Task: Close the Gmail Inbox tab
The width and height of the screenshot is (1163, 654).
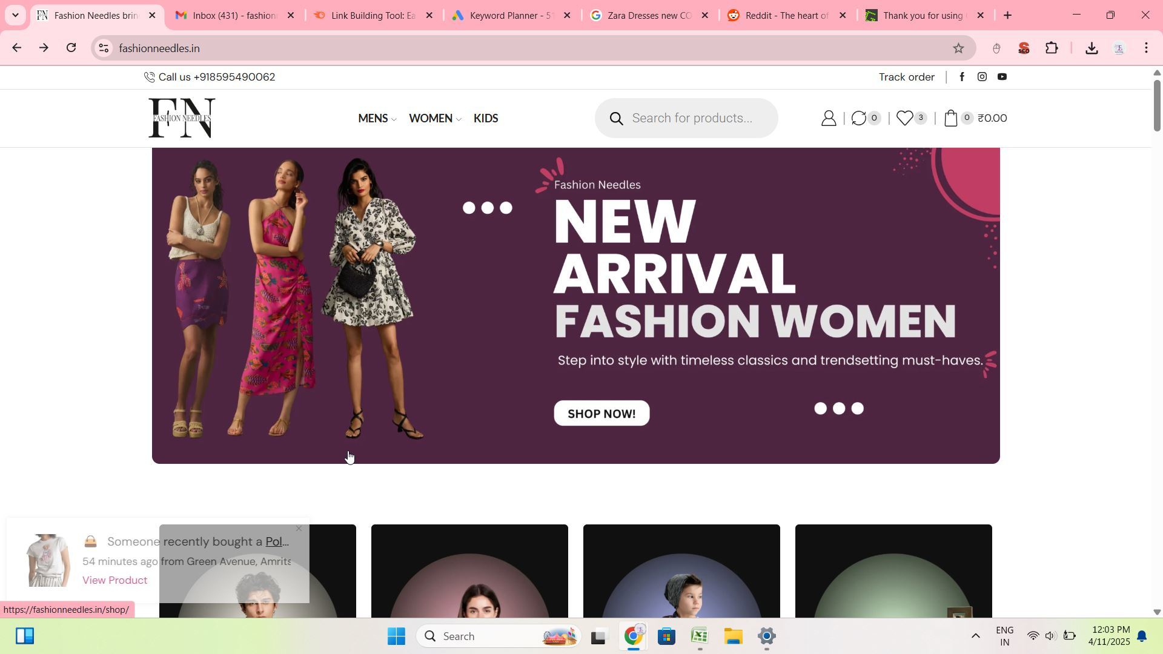Action: (x=291, y=15)
